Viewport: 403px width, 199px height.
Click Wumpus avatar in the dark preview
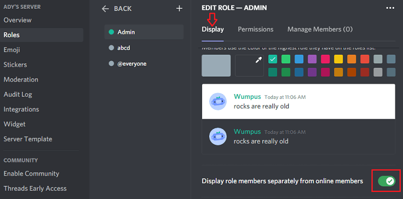pyautogui.click(x=218, y=136)
